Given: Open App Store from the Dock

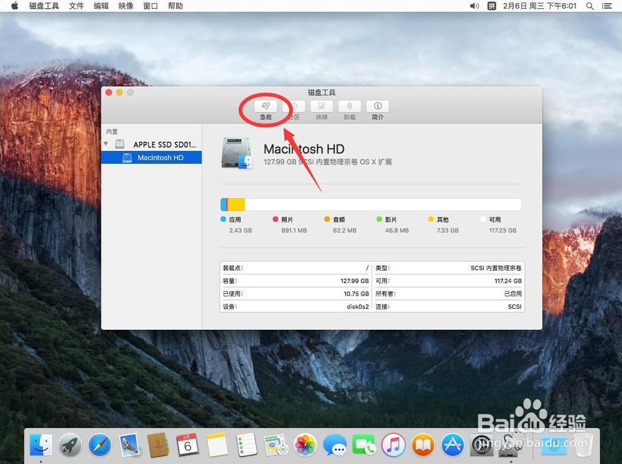Looking at the screenshot, I should point(452,445).
